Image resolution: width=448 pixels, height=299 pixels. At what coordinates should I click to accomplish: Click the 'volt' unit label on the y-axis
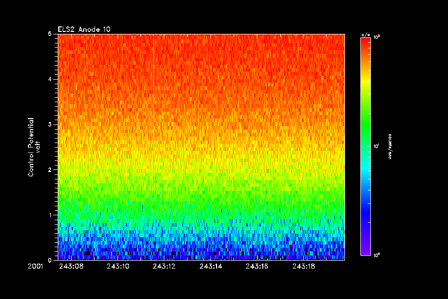38,147
